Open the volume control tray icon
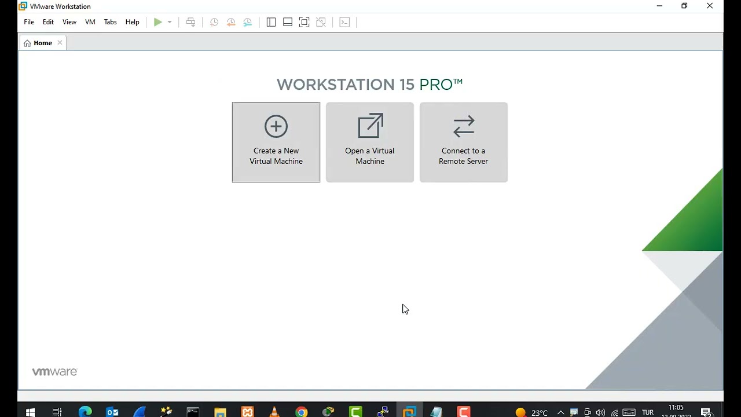 (600, 412)
